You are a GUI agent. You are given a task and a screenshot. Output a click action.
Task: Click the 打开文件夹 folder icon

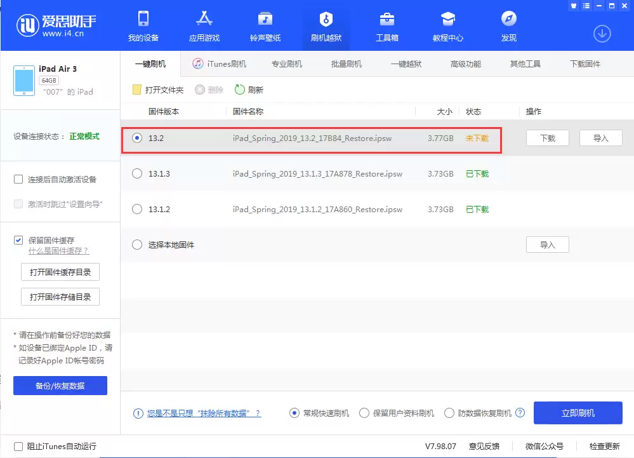136,90
